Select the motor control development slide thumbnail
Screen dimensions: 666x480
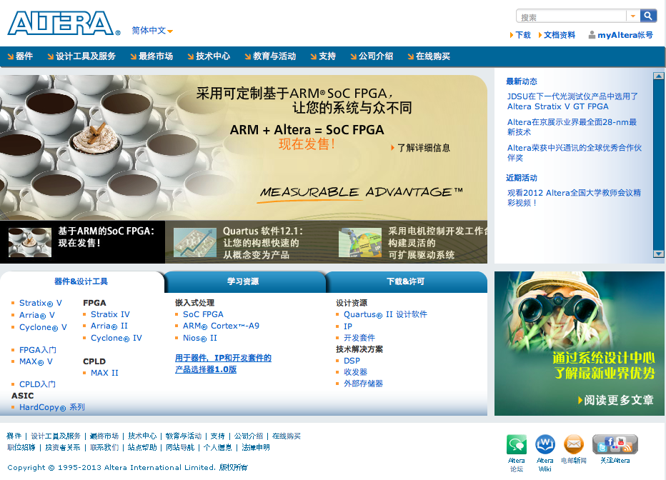pyautogui.click(x=359, y=242)
